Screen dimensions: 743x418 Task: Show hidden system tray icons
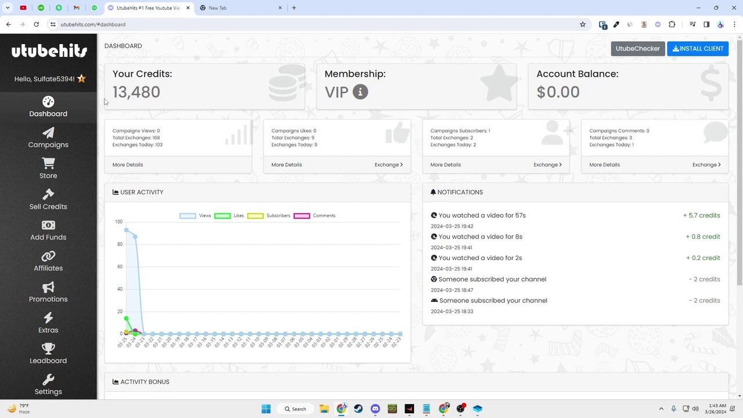coord(661,409)
